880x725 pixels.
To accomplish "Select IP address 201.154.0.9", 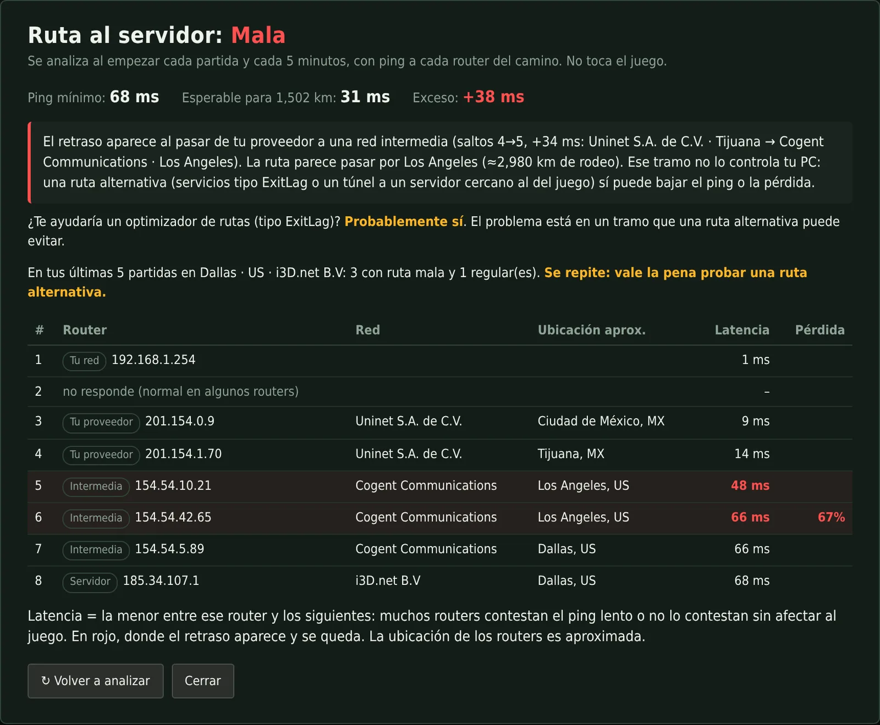I will (x=180, y=421).
